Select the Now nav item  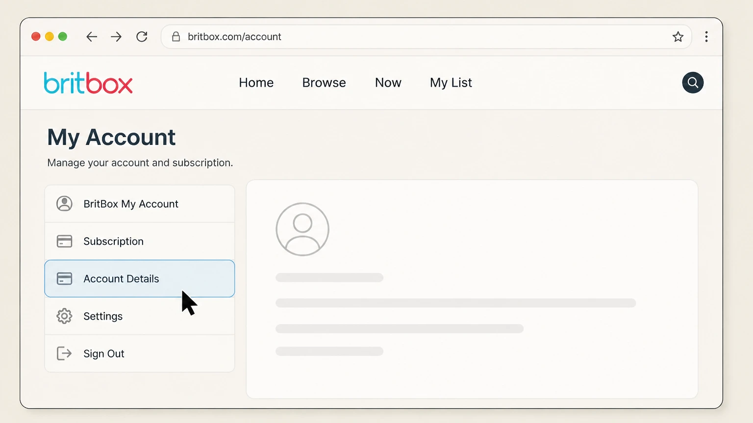tap(388, 83)
